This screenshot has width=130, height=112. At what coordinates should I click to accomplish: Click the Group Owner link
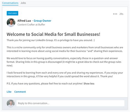point(43,21)
